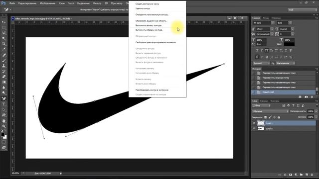Choose Удалить контур in context menu
This screenshot has width=319, height=179.
(143, 8)
